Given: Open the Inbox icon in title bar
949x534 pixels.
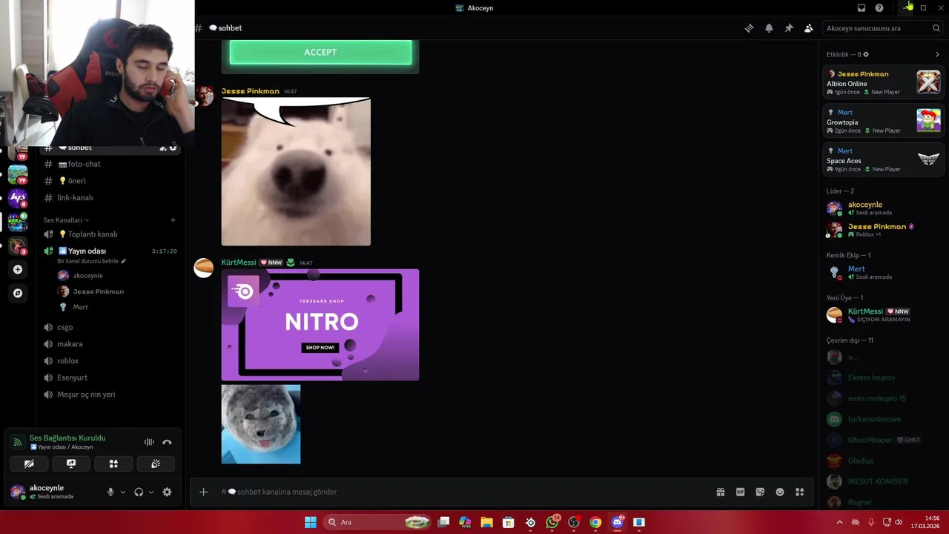Looking at the screenshot, I should coord(862,8).
